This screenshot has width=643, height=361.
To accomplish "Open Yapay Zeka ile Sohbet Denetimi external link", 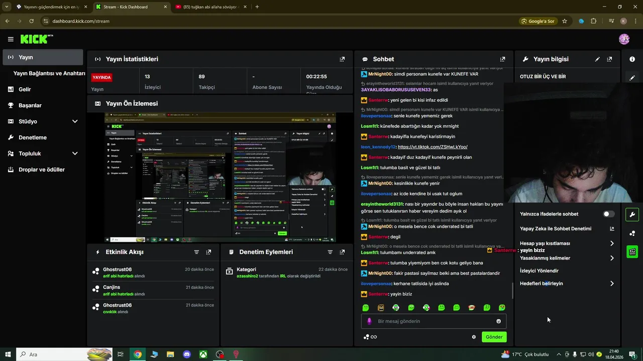I will pyautogui.click(x=612, y=229).
